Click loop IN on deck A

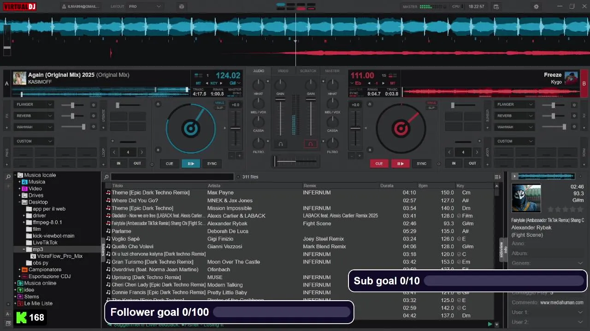click(x=118, y=163)
